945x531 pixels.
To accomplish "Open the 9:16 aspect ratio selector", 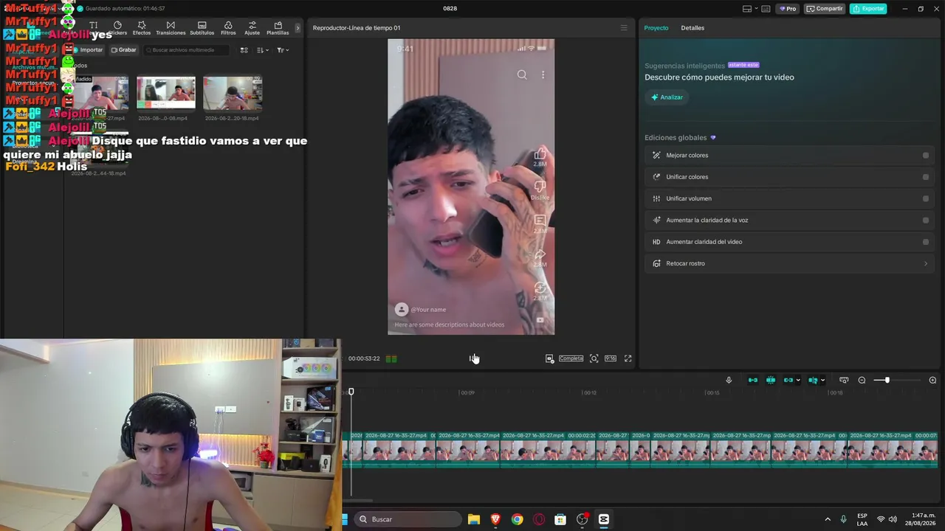I will coord(611,358).
